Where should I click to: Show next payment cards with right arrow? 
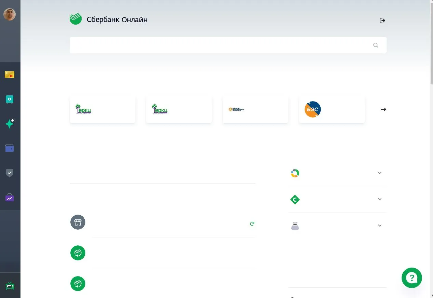(383, 109)
